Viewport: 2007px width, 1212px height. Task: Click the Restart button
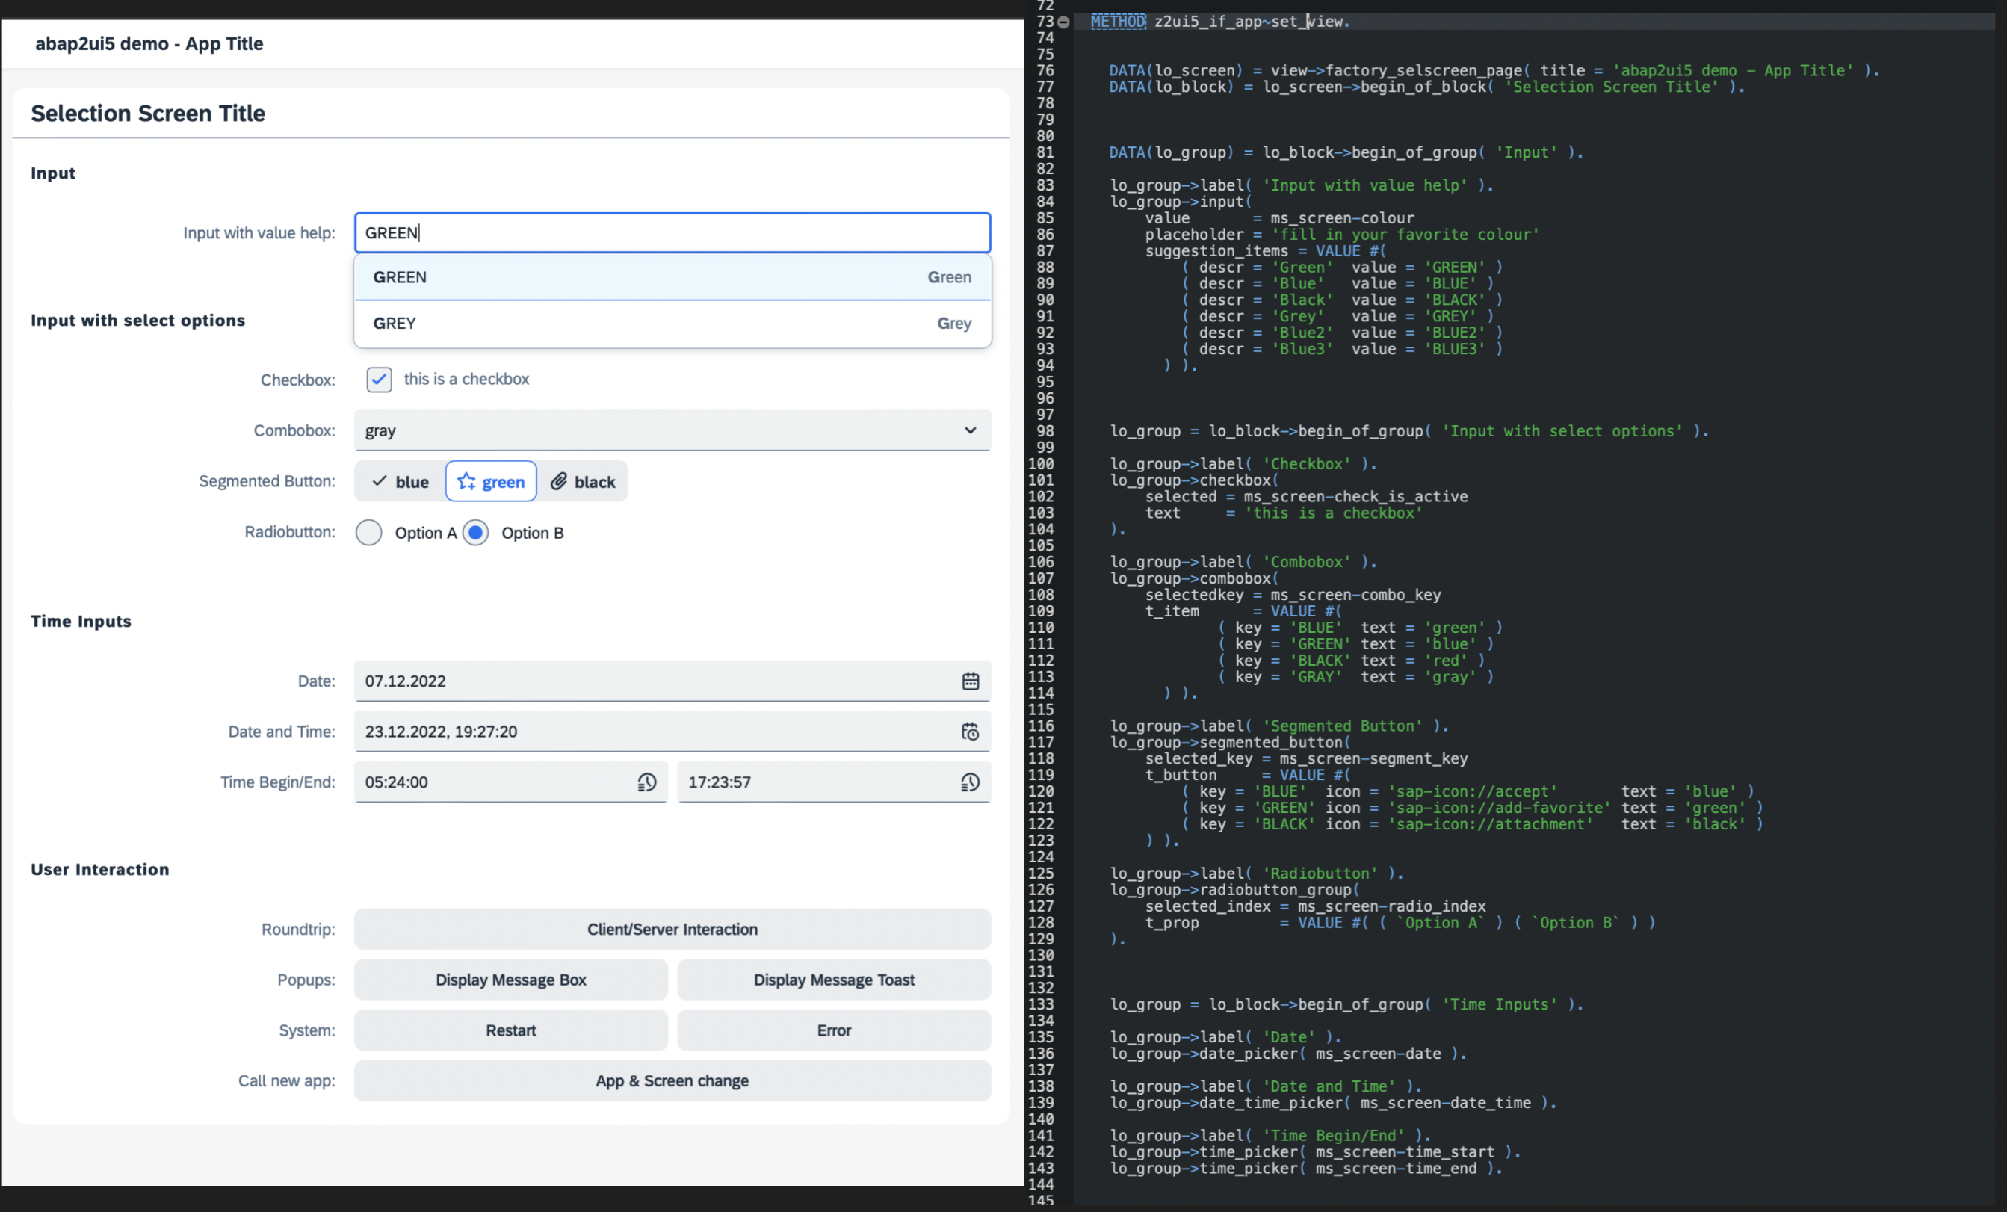(x=510, y=1030)
